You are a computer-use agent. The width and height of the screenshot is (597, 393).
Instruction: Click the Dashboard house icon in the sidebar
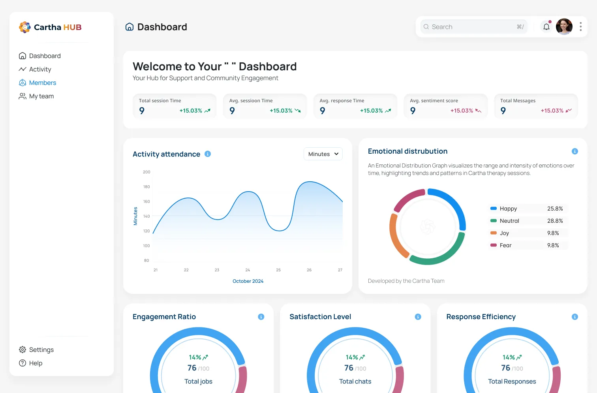(x=23, y=56)
